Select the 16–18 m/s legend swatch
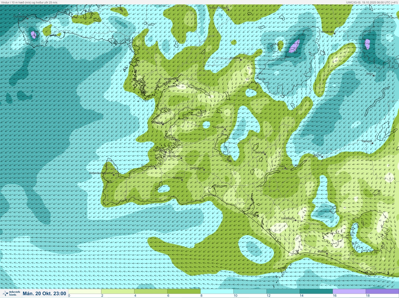This screenshot has width=399, height=298. [349, 291]
